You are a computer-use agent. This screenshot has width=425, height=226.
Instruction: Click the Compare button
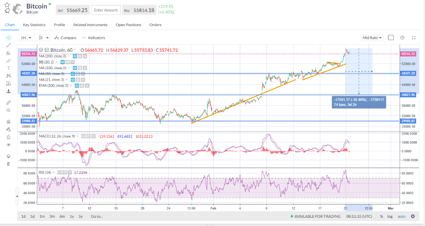65,38
